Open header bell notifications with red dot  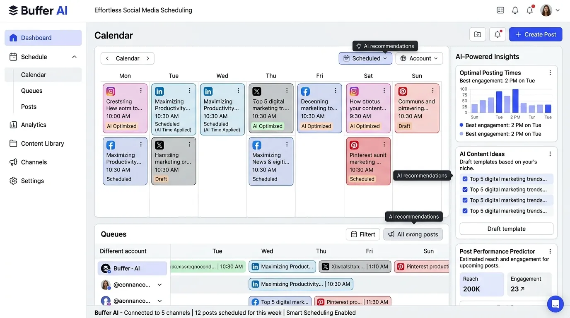click(x=530, y=10)
